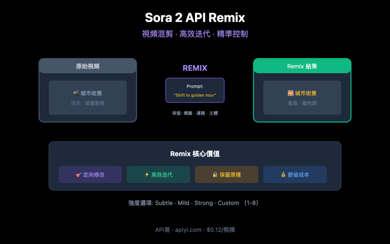Click the 強度選項 Subtitle Mild Strong line

coord(194,203)
